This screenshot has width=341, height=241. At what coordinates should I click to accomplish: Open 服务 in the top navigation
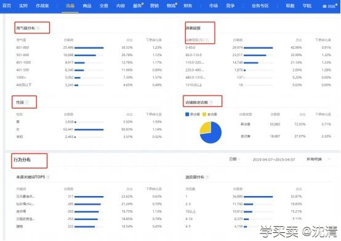(138, 6)
